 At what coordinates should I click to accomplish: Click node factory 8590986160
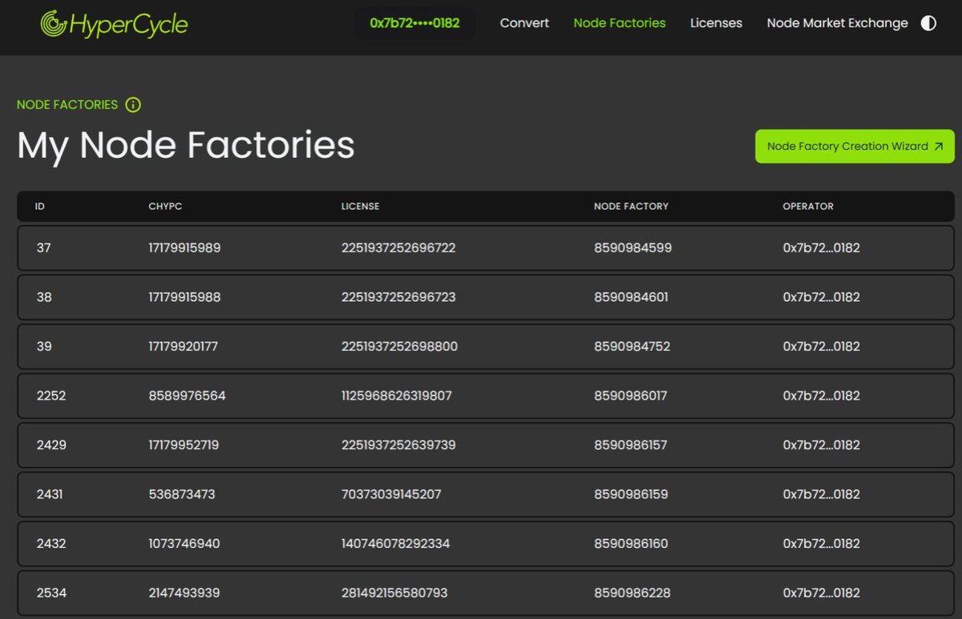(631, 544)
